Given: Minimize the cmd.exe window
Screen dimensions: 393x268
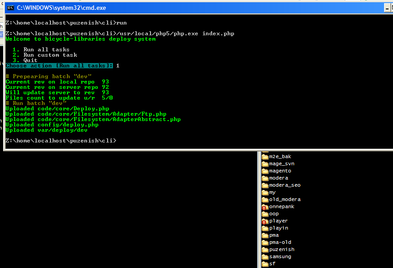Looking at the screenshot, I should (388, 8).
